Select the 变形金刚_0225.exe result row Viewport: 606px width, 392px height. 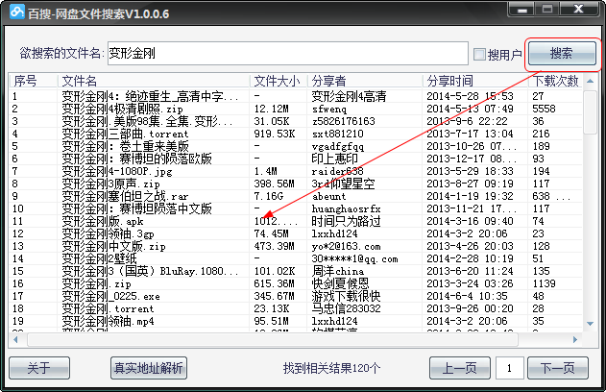pos(144,296)
